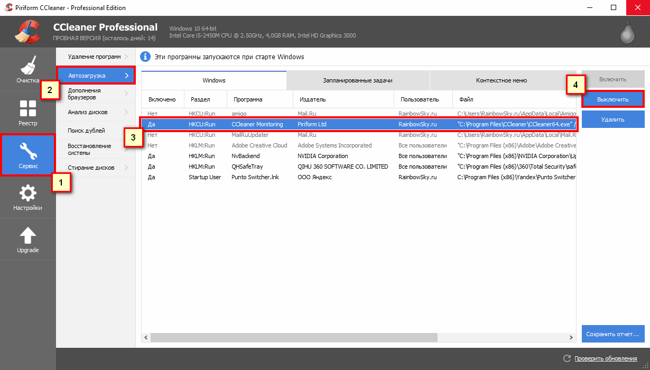Click the Startup User section cell

[205, 177]
